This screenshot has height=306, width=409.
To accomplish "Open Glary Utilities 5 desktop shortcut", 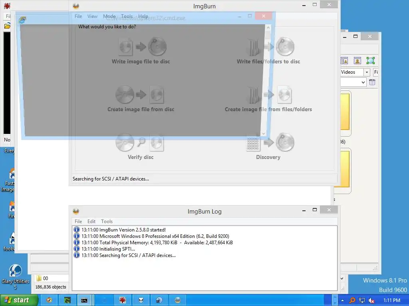I will pyautogui.click(x=15, y=277).
